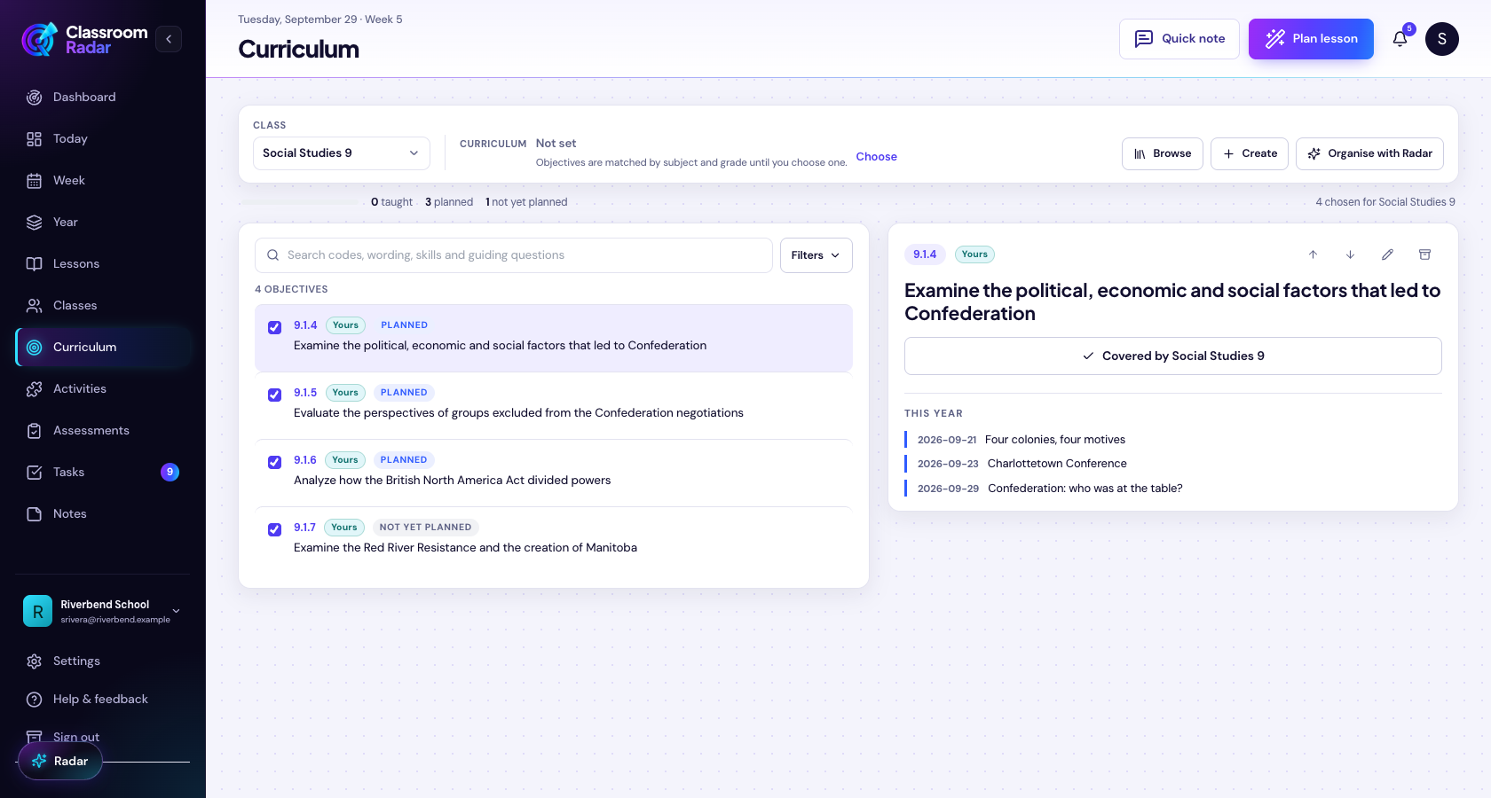Screen dimensions: 1491x798
Task: Click the Today grid icon
Action: [35, 139]
